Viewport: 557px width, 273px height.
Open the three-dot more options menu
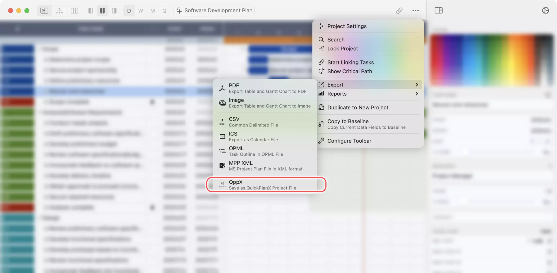[415, 11]
